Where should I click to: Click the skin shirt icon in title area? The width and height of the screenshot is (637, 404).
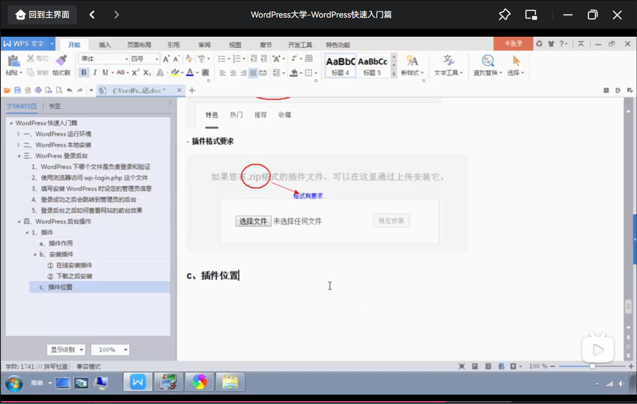[x=551, y=44]
